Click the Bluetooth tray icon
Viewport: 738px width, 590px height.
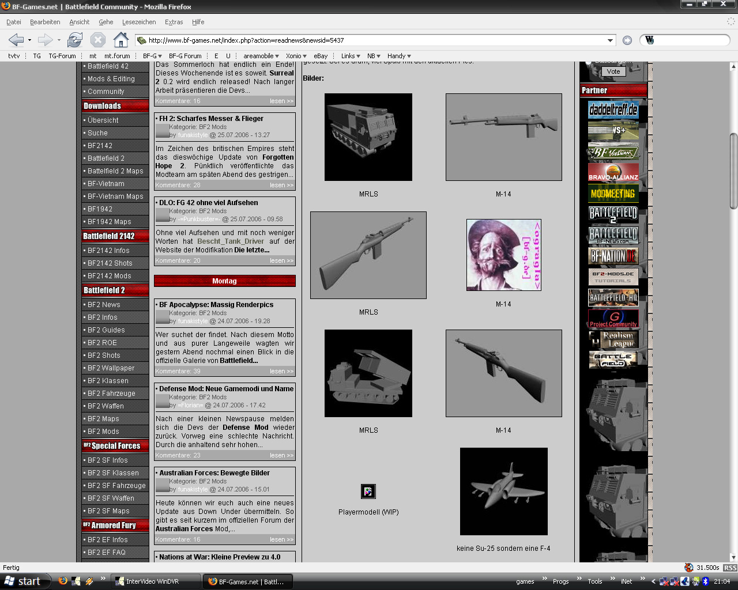point(705,581)
